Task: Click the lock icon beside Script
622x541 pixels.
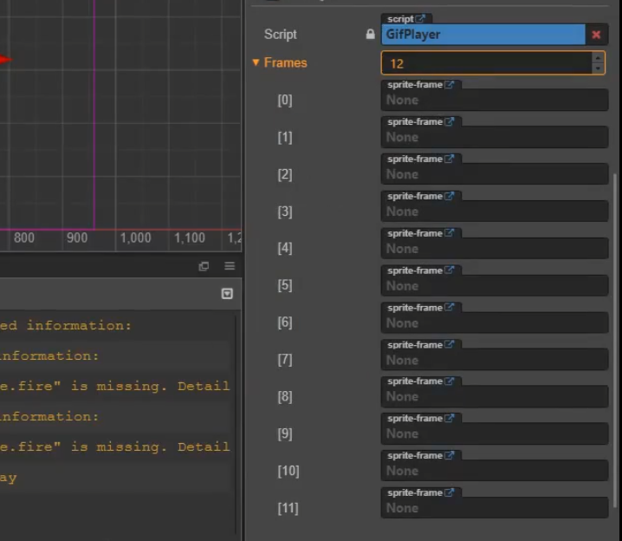Action: (370, 34)
